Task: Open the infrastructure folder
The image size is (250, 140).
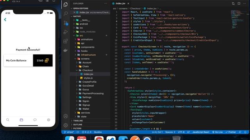Action: (x=88, y=55)
